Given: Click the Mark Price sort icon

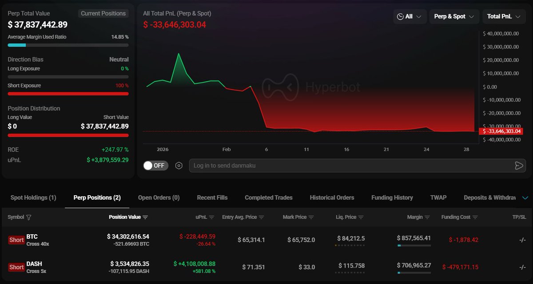Looking at the screenshot, I should point(311,217).
